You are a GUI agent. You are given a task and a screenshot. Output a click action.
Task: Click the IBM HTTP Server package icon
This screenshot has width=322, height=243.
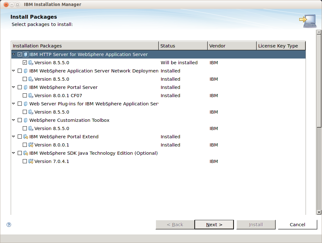[26, 54]
